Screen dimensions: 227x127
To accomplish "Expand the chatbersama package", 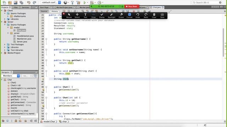I will tap(8, 16).
